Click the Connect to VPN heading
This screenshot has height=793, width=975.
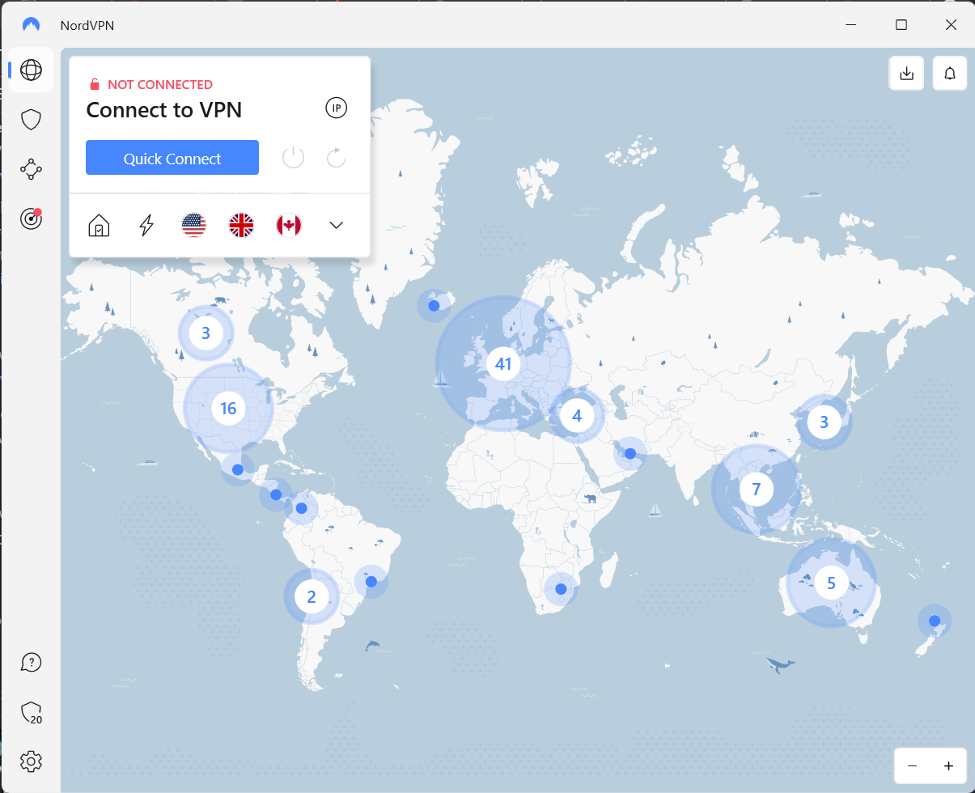(164, 109)
